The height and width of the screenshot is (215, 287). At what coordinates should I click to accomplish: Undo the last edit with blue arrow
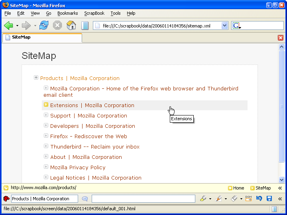click(x=259, y=199)
